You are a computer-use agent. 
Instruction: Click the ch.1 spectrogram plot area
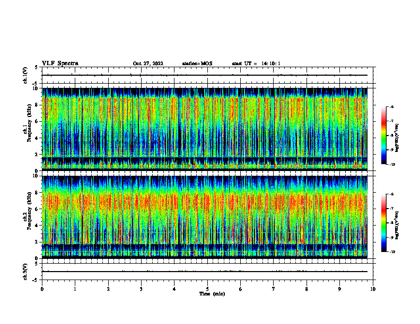click(x=205, y=129)
